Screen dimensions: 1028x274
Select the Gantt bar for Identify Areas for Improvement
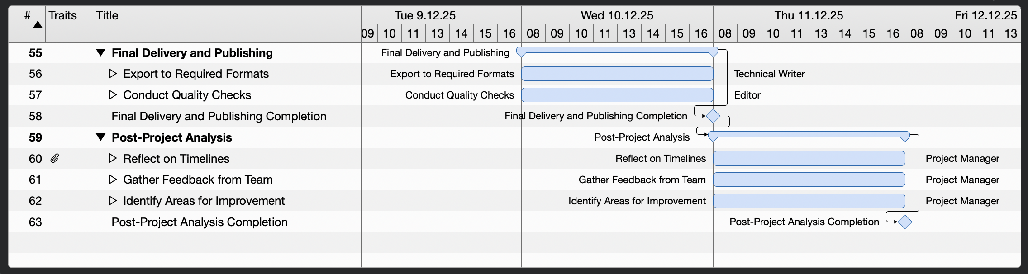tap(809, 201)
